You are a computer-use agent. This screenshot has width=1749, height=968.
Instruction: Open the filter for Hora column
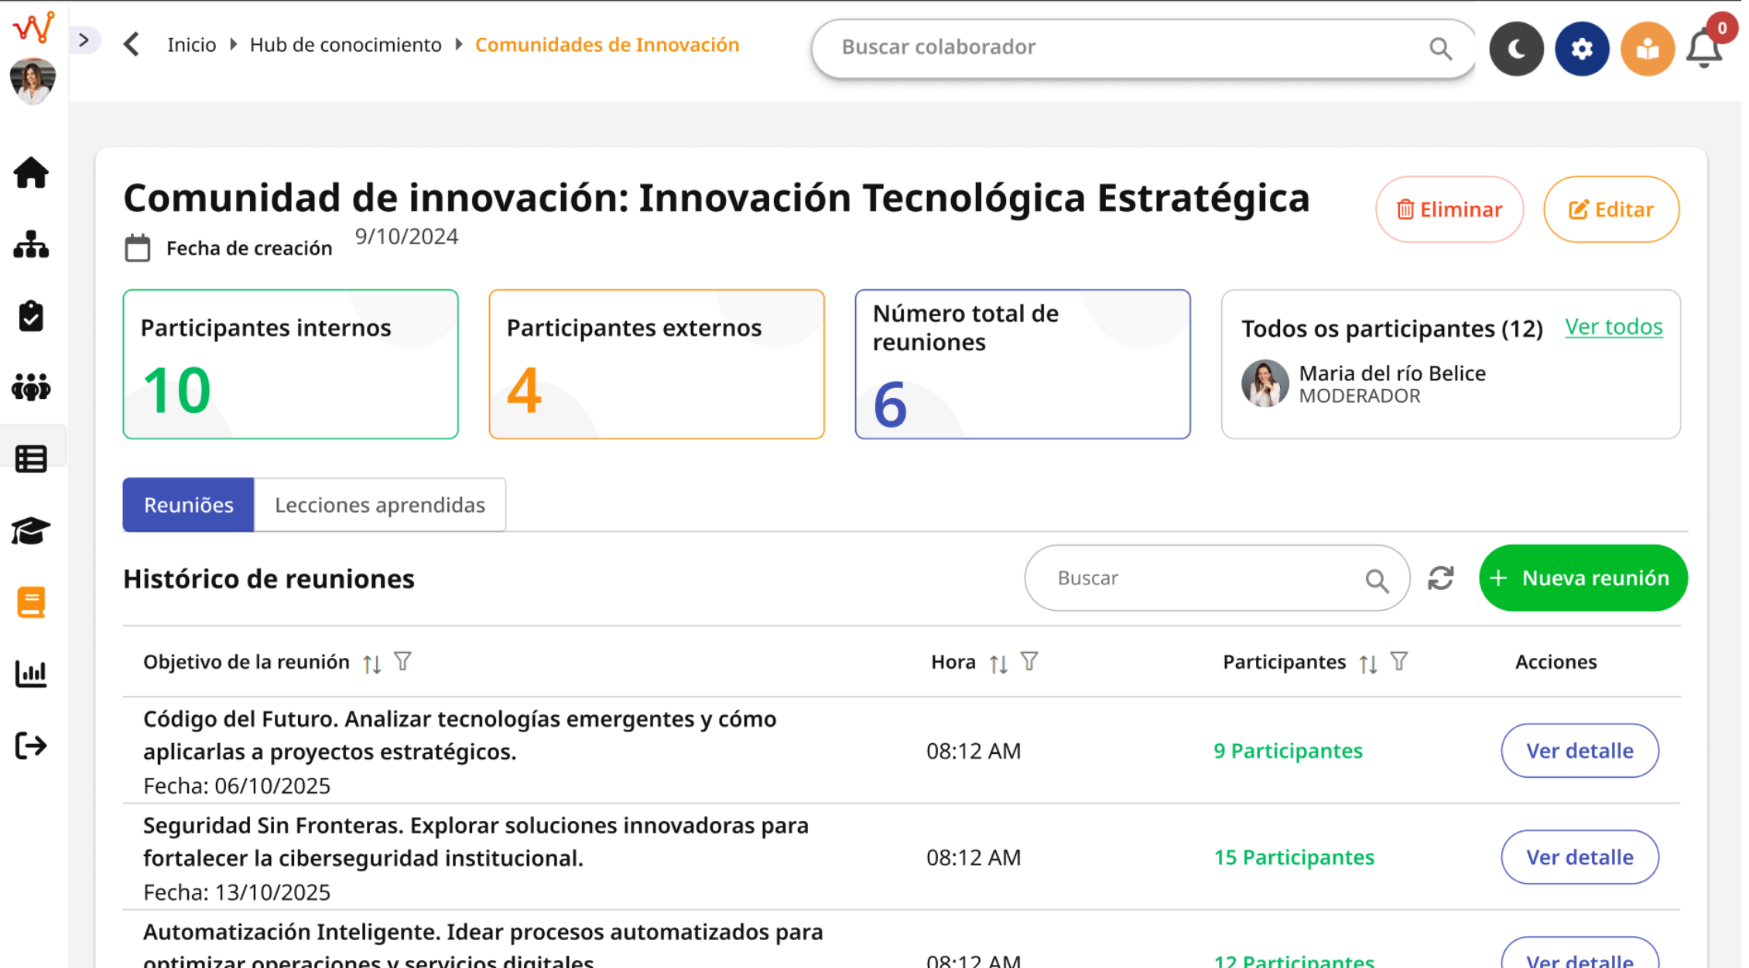(1030, 661)
